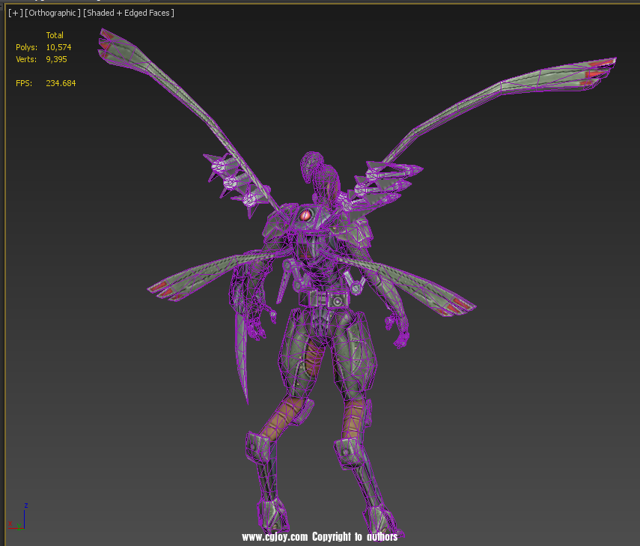
Task: Click the XYZ axis tripod gizmo
Action: coord(21,518)
